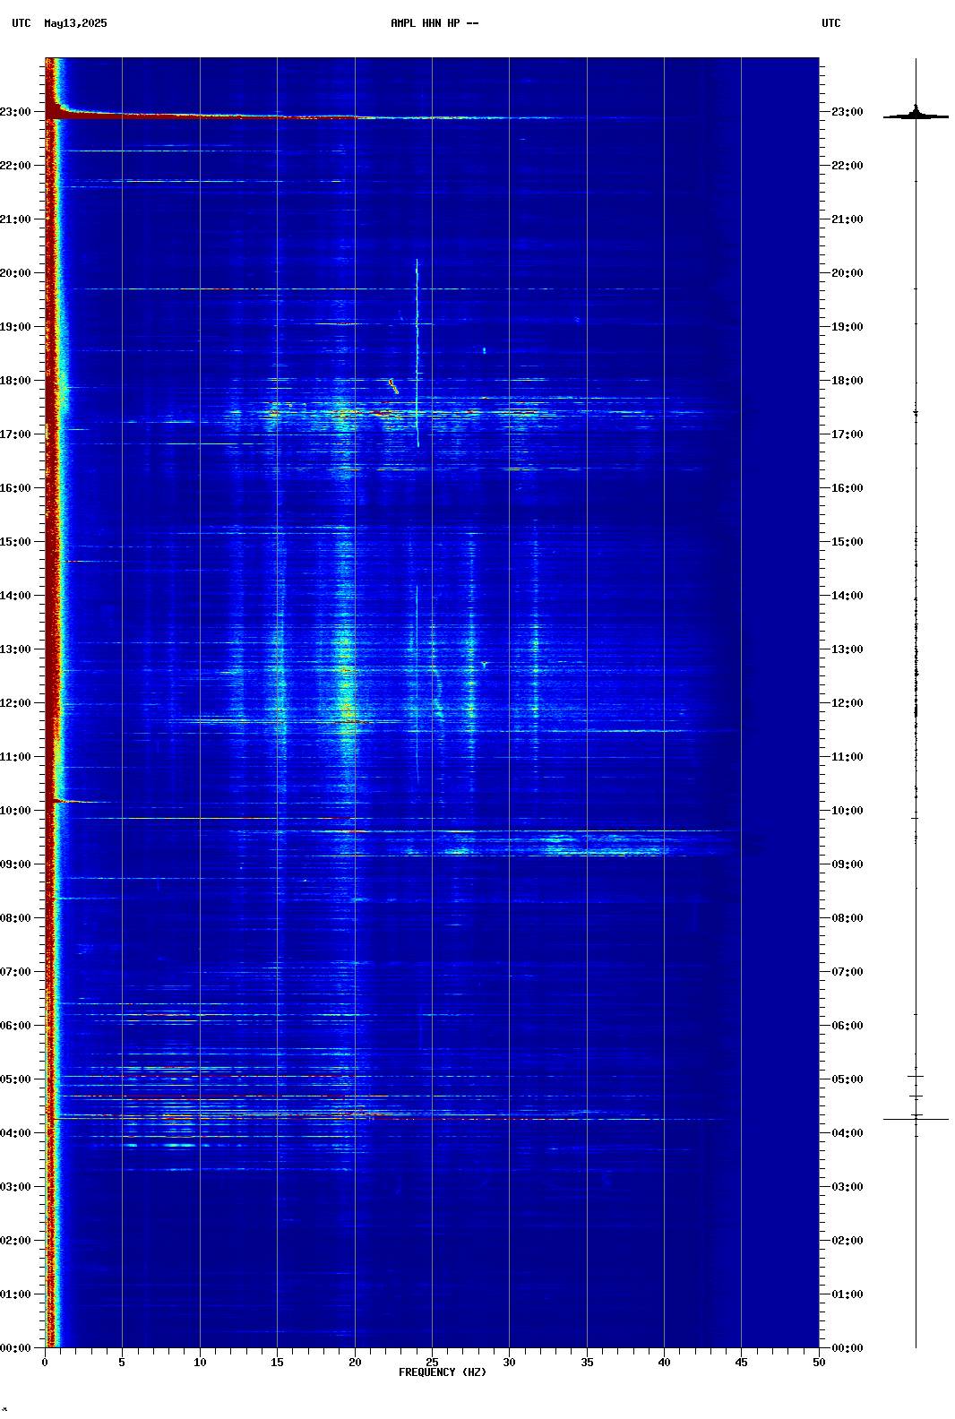Click 12:00 label on the left time axis
This screenshot has width=955, height=1419.
click(x=16, y=703)
